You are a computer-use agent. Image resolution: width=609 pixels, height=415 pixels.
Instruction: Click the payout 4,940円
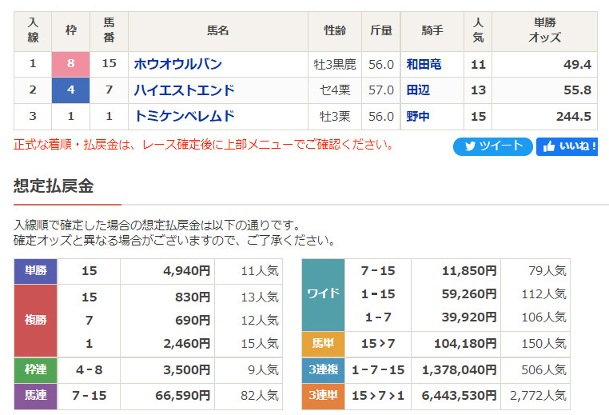point(187,271)
